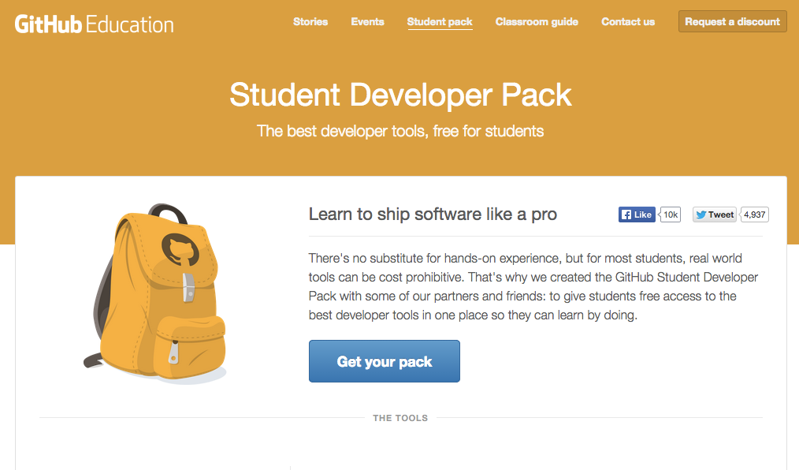Select the Student pack nav item
799x470 pixels.
[440, 21]
